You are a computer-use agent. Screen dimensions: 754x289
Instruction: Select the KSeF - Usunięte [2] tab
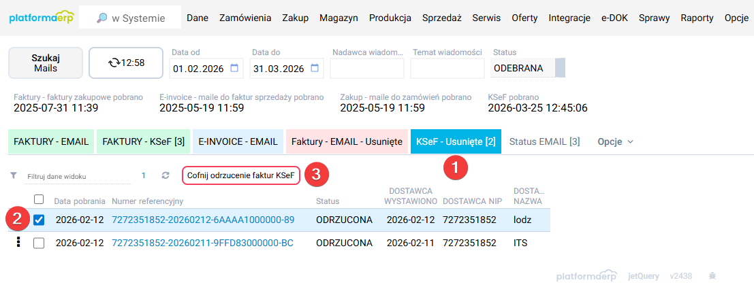coord(456,141)
